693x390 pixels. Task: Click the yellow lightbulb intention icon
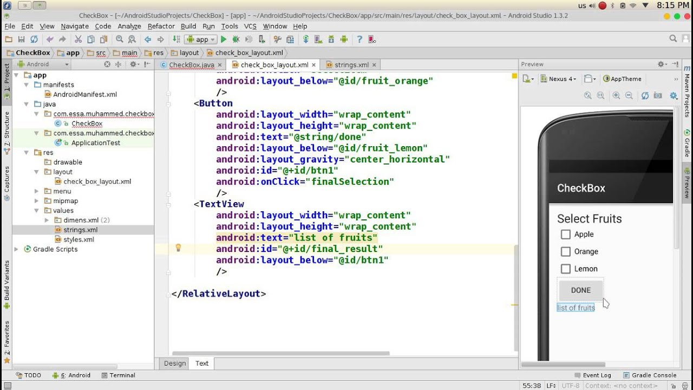point(178,248)
